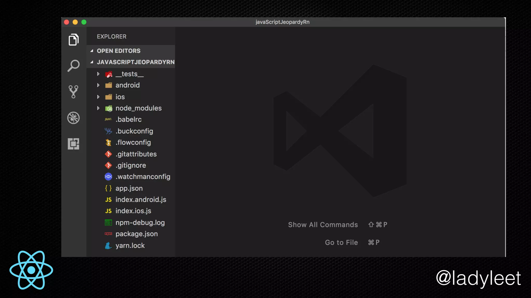The width and height of the screenshot is (531, 298).
Task: Expand the __tests__ folder arrow
Action: click(98, 74)
